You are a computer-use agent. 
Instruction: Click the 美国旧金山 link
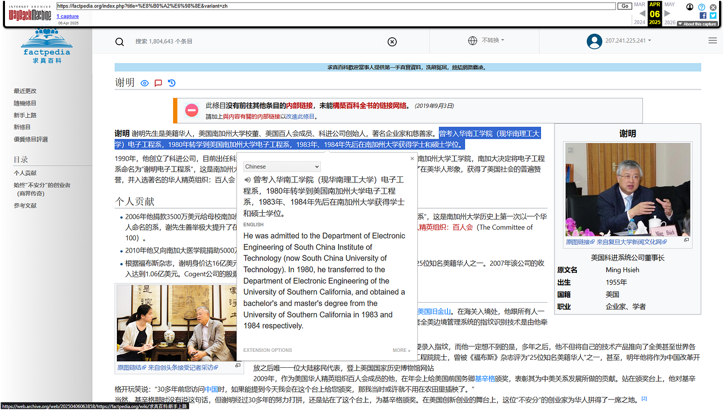(x=434, y=312)
